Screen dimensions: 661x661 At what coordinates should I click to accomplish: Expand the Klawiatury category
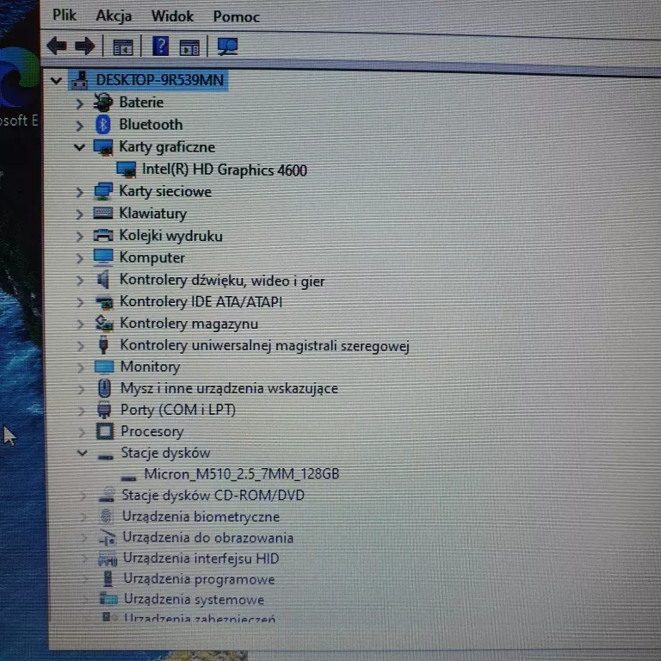79,214
